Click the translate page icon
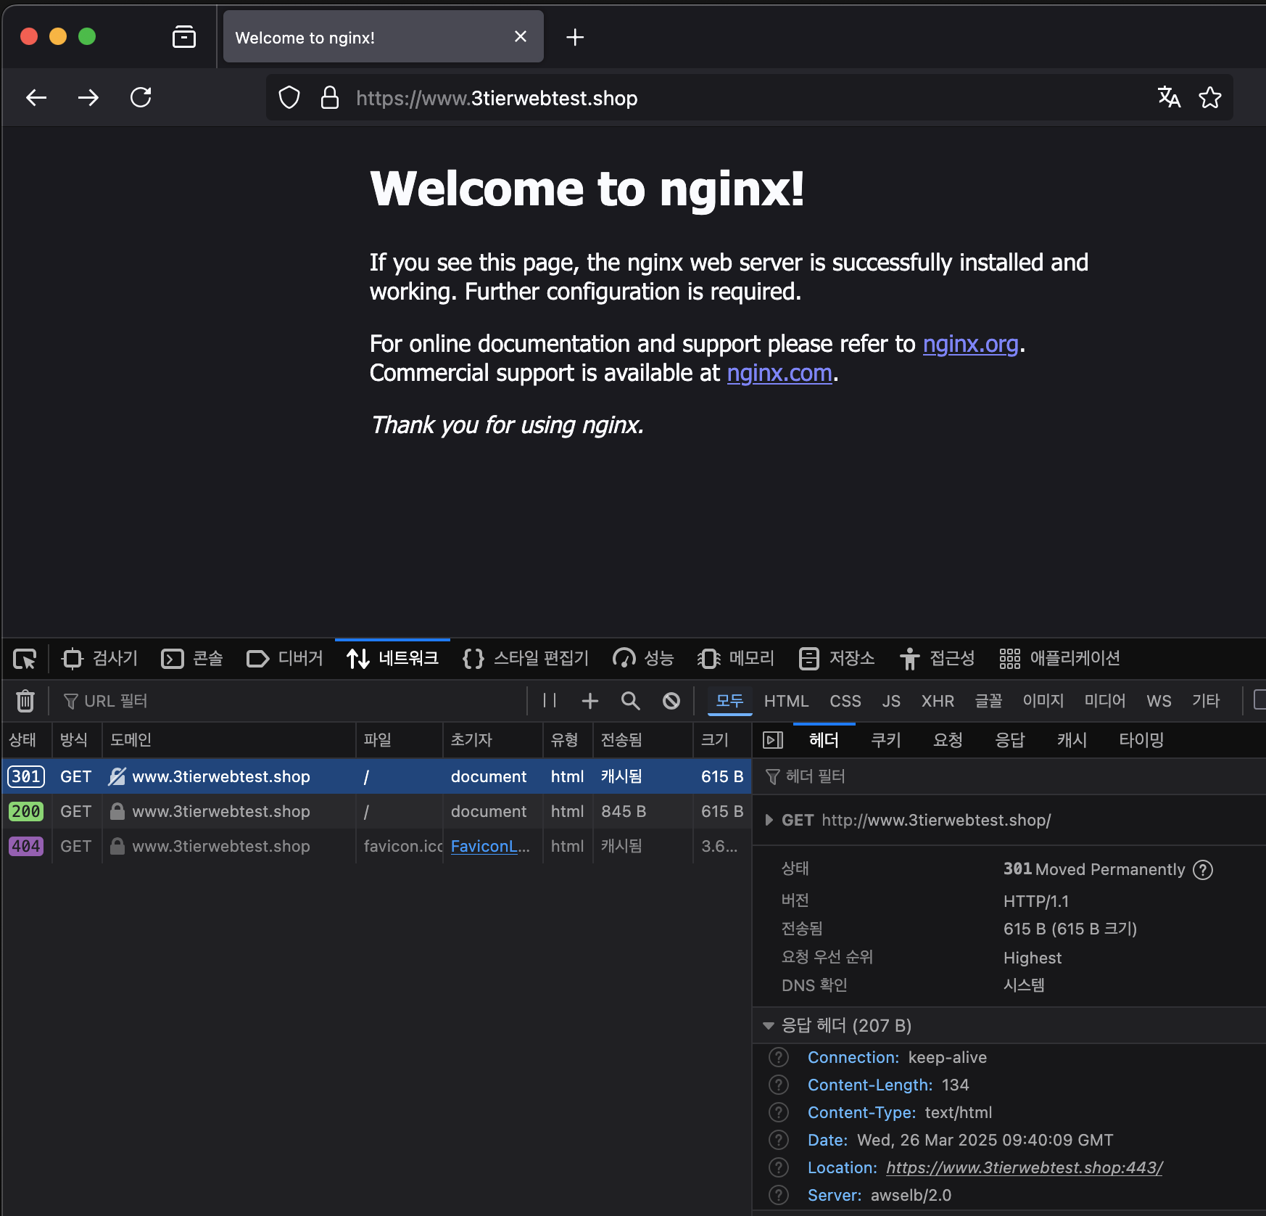 (1169, 97)
